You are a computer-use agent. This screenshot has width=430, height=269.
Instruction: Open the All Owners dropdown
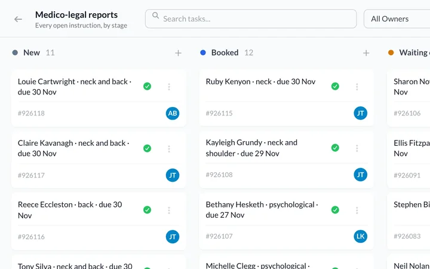[x=397, y=19]
